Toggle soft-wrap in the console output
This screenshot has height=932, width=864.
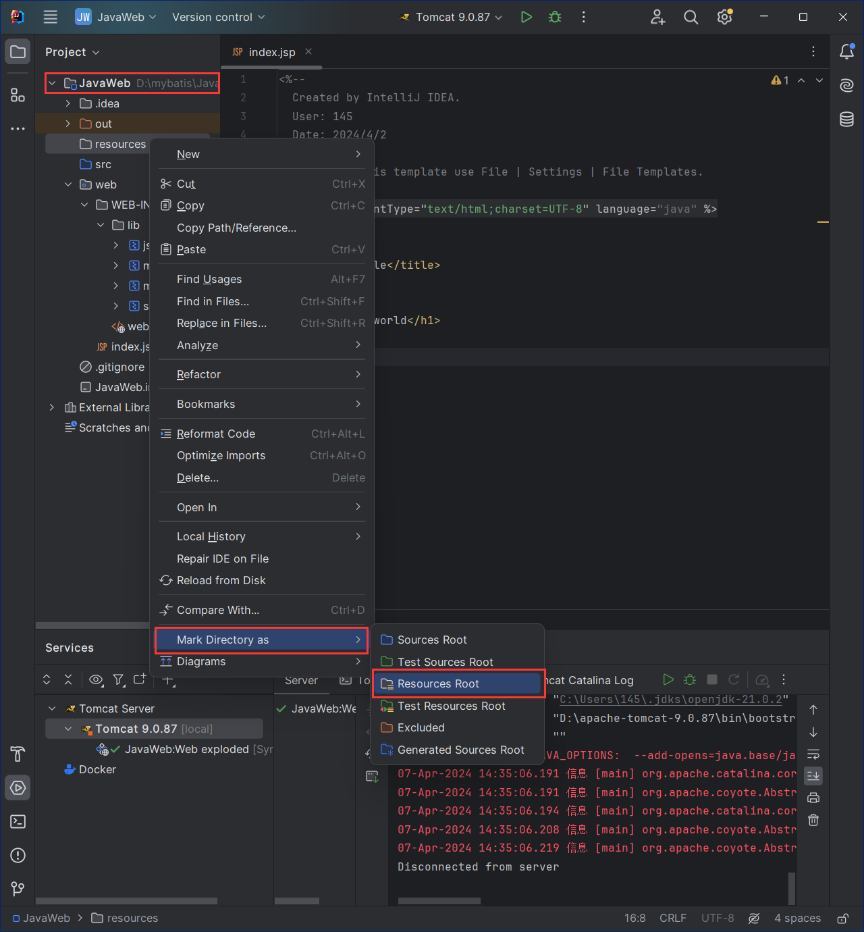coord(813,754)
